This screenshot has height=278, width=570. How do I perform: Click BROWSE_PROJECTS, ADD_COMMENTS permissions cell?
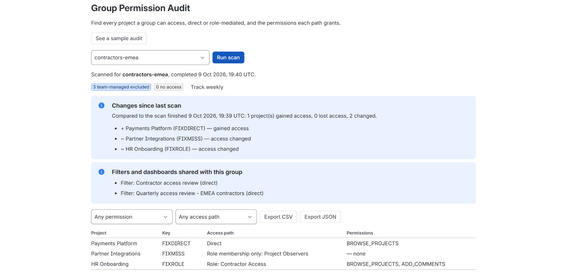click(x=396, y=264)
